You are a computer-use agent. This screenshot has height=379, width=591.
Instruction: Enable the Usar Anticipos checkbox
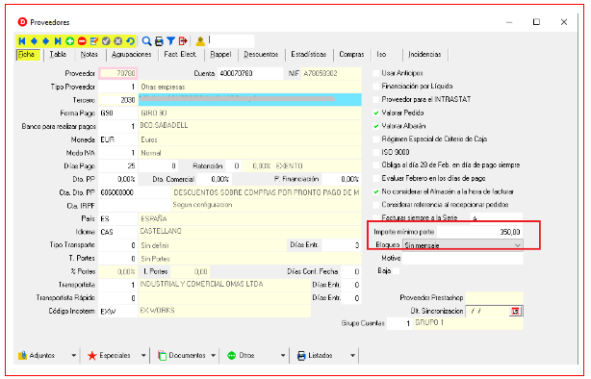pyautogui.click(x=375, y=73)
